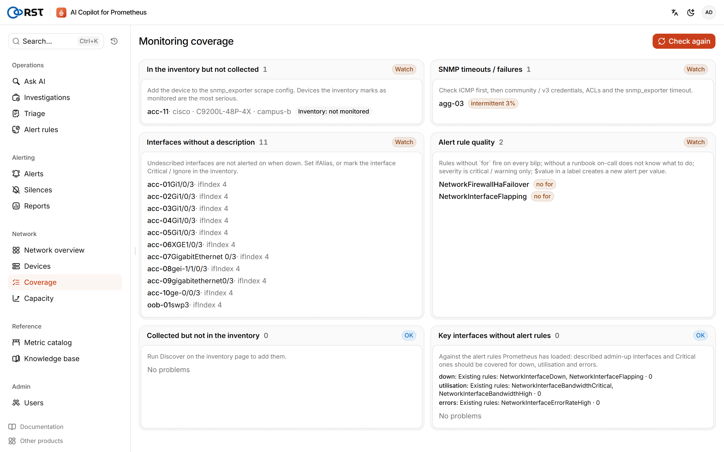This screenshot has height=452, width=724.
Task: Click Watch badge on Alert rule quality card
Action: 696,142
